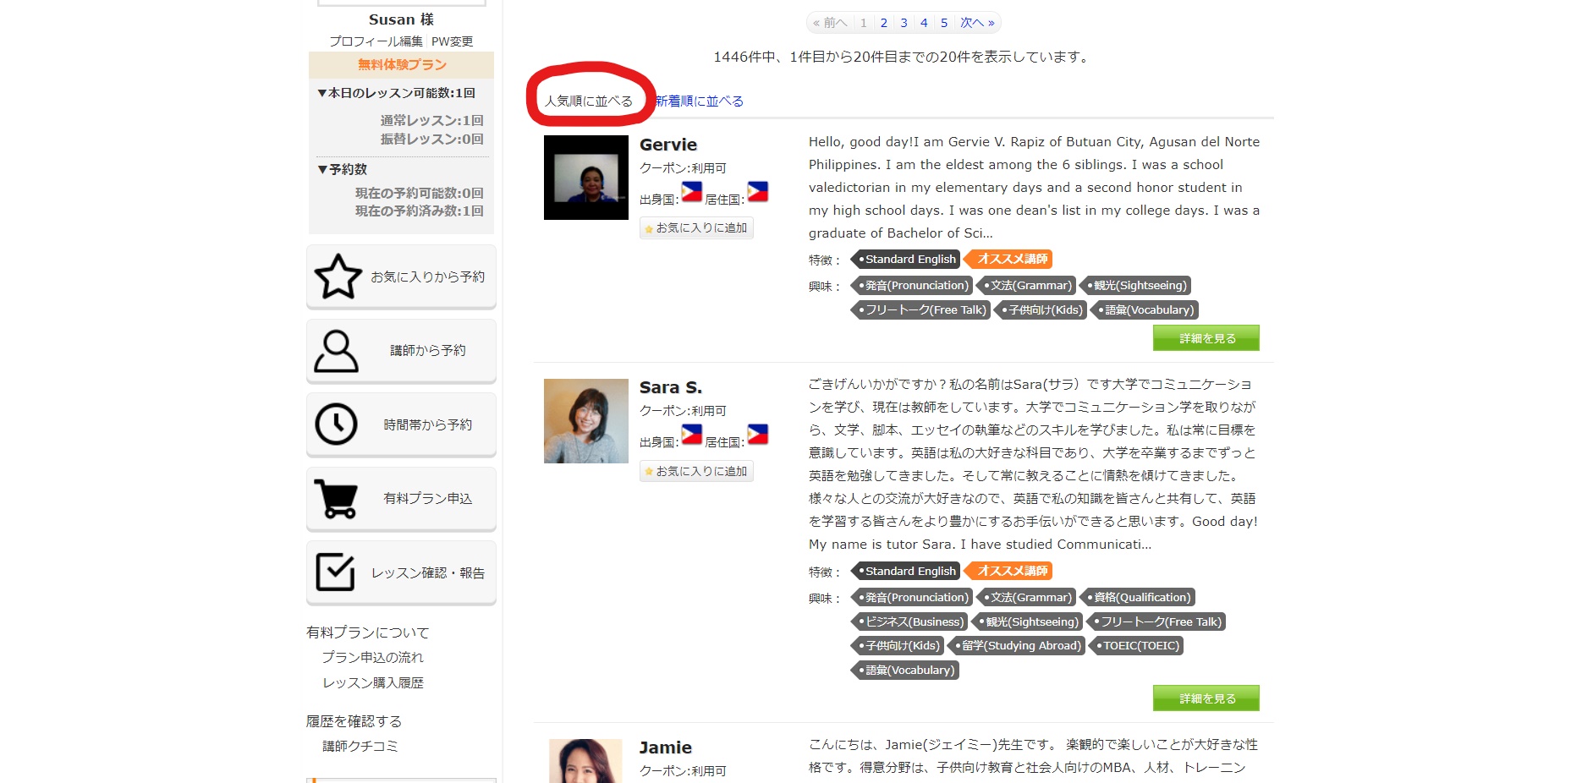View details for Gervie

(1206, 338)
